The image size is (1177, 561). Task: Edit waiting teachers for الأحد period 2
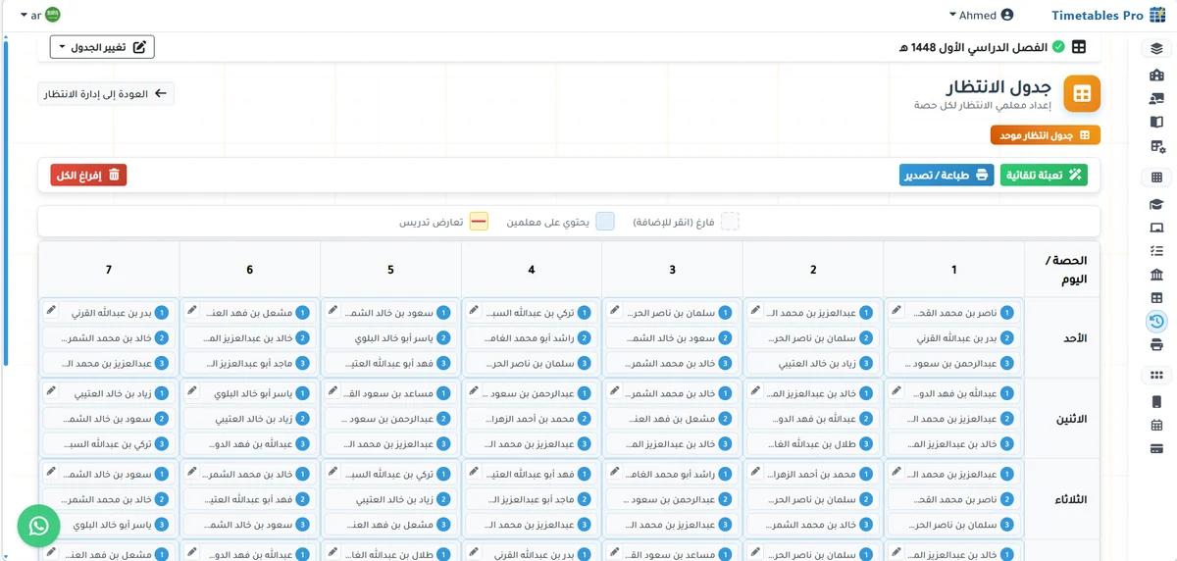pos(755,310)
